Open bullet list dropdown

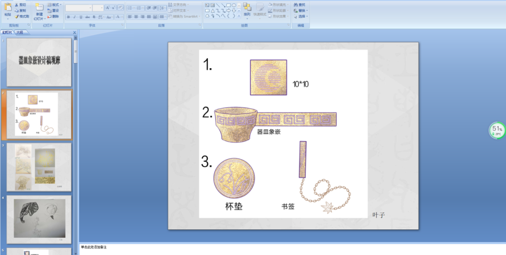click(131, 8)
